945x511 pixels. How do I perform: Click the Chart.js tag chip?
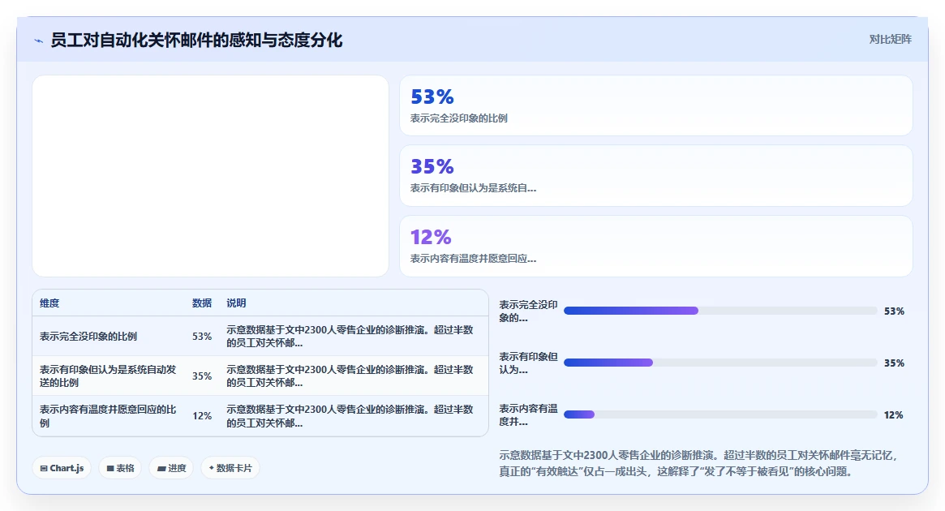click(x=62, y=468)
